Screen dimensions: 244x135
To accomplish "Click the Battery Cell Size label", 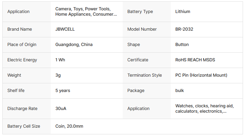I will [24, 126].
